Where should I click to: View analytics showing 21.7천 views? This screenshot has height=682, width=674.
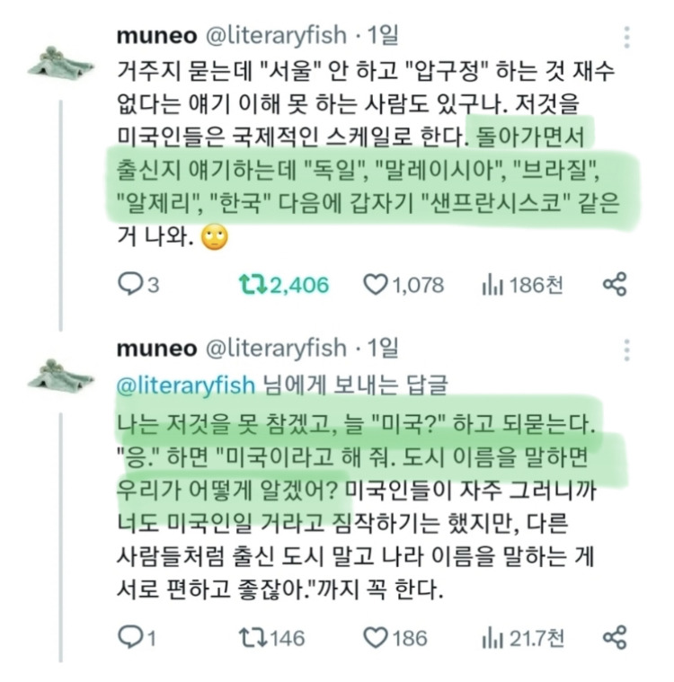click(492, 638)
